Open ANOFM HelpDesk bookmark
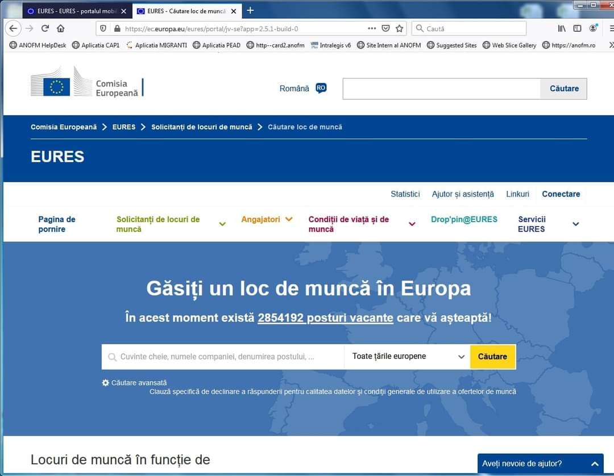Viewport: 614px width, 476px height. 38,45
